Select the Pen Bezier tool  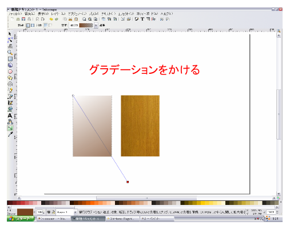(x=10, y=96)
